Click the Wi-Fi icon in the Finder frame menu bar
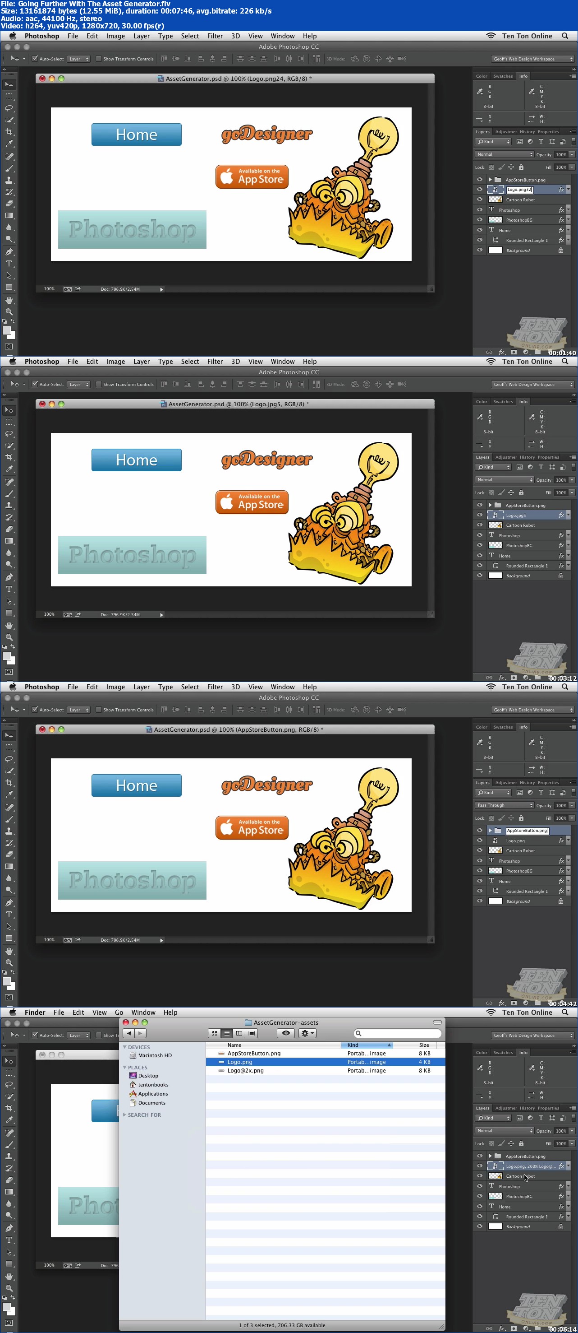 [x=491, y=1013]
